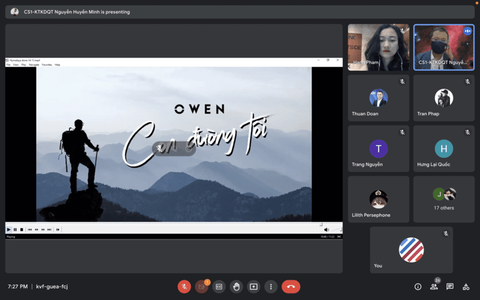Click the muted mic icon on Tran Phap's tile
480x300 pixels.
pos(467,82)
